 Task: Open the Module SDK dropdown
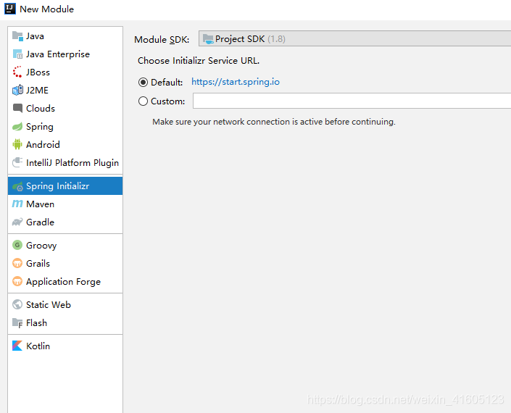pos(354,38)
